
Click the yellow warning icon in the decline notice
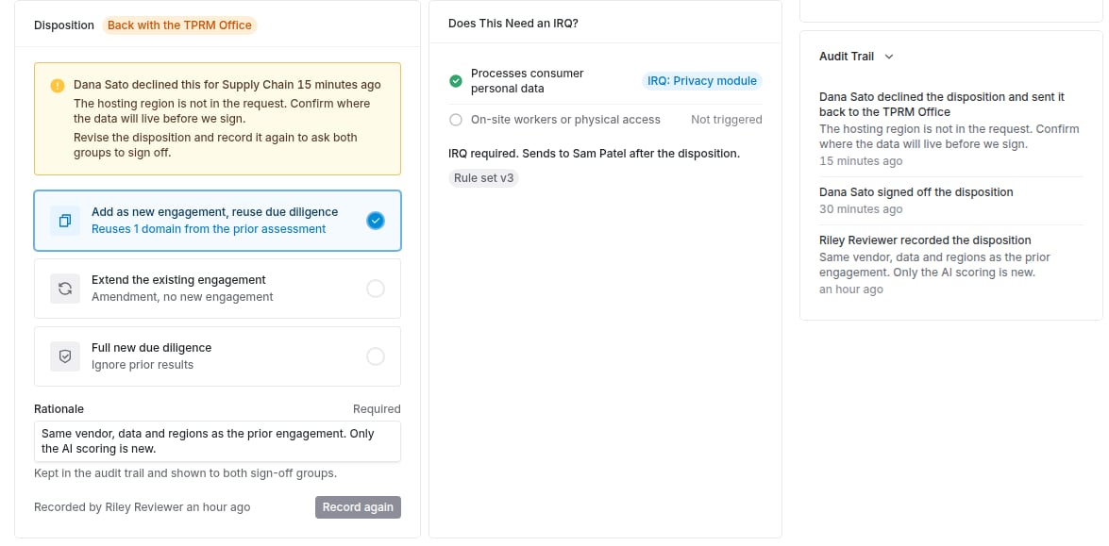(58, 86)
